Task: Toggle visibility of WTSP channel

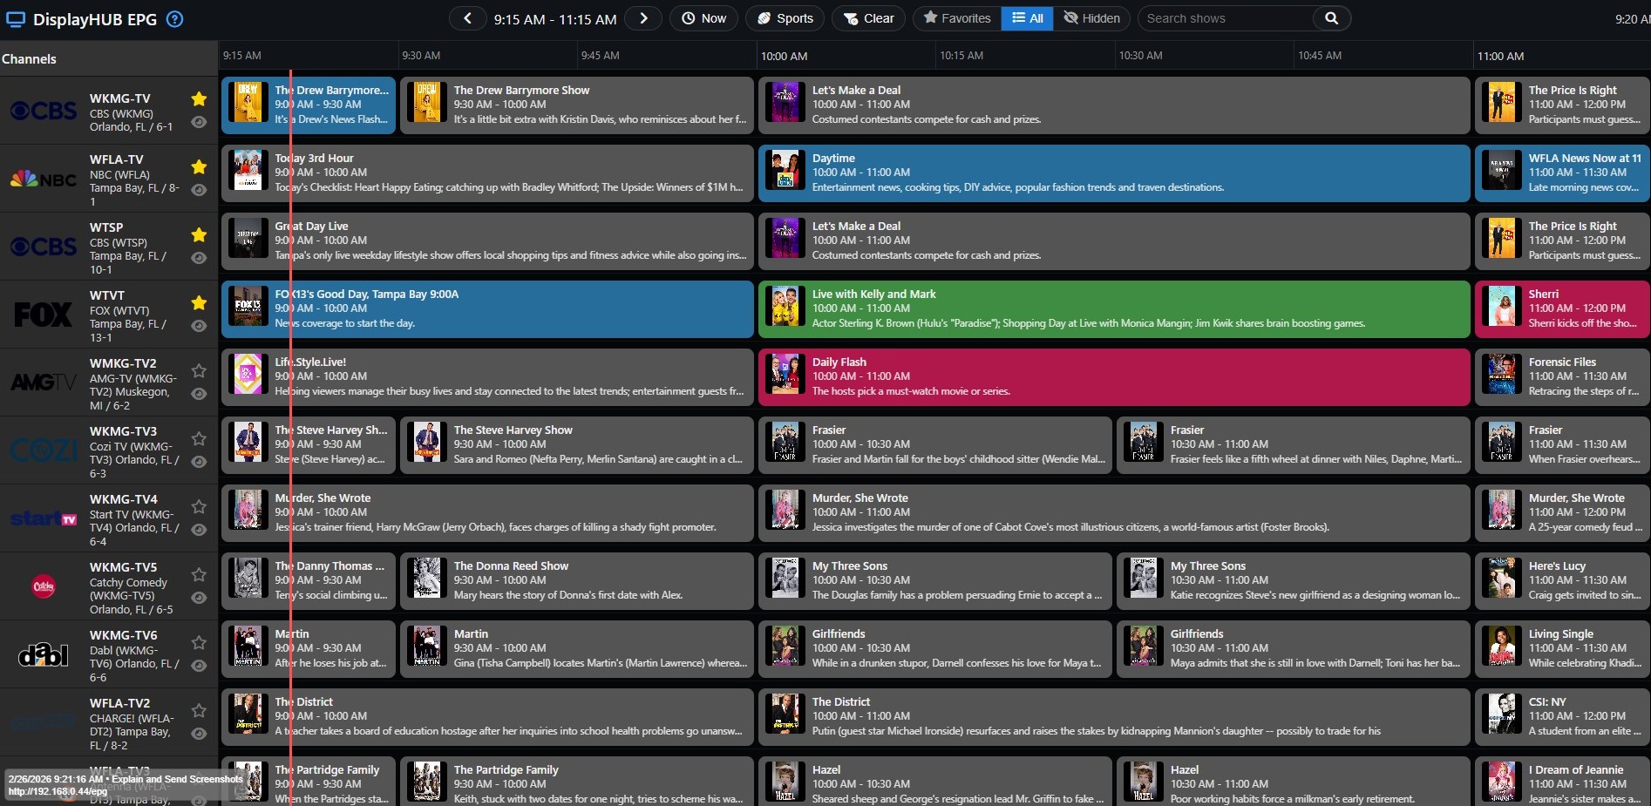Action: click(x=199, y=258)
